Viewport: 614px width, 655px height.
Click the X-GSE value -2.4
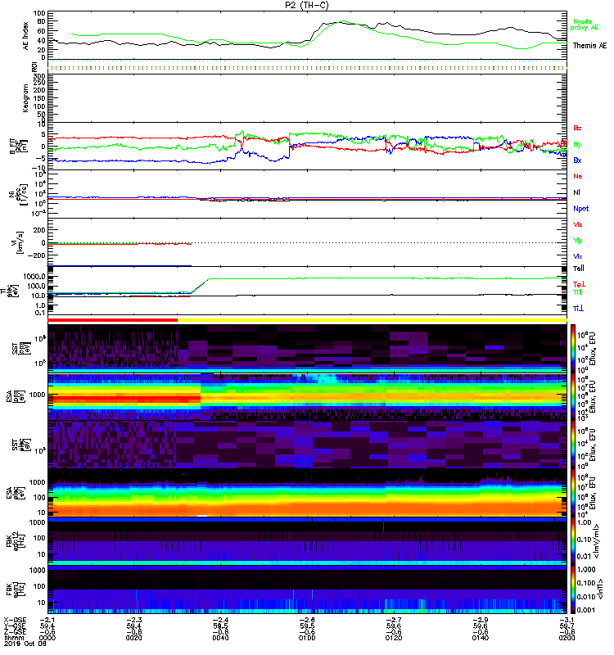coord(220,620)
